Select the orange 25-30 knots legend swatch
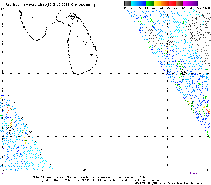 point(165,3)
